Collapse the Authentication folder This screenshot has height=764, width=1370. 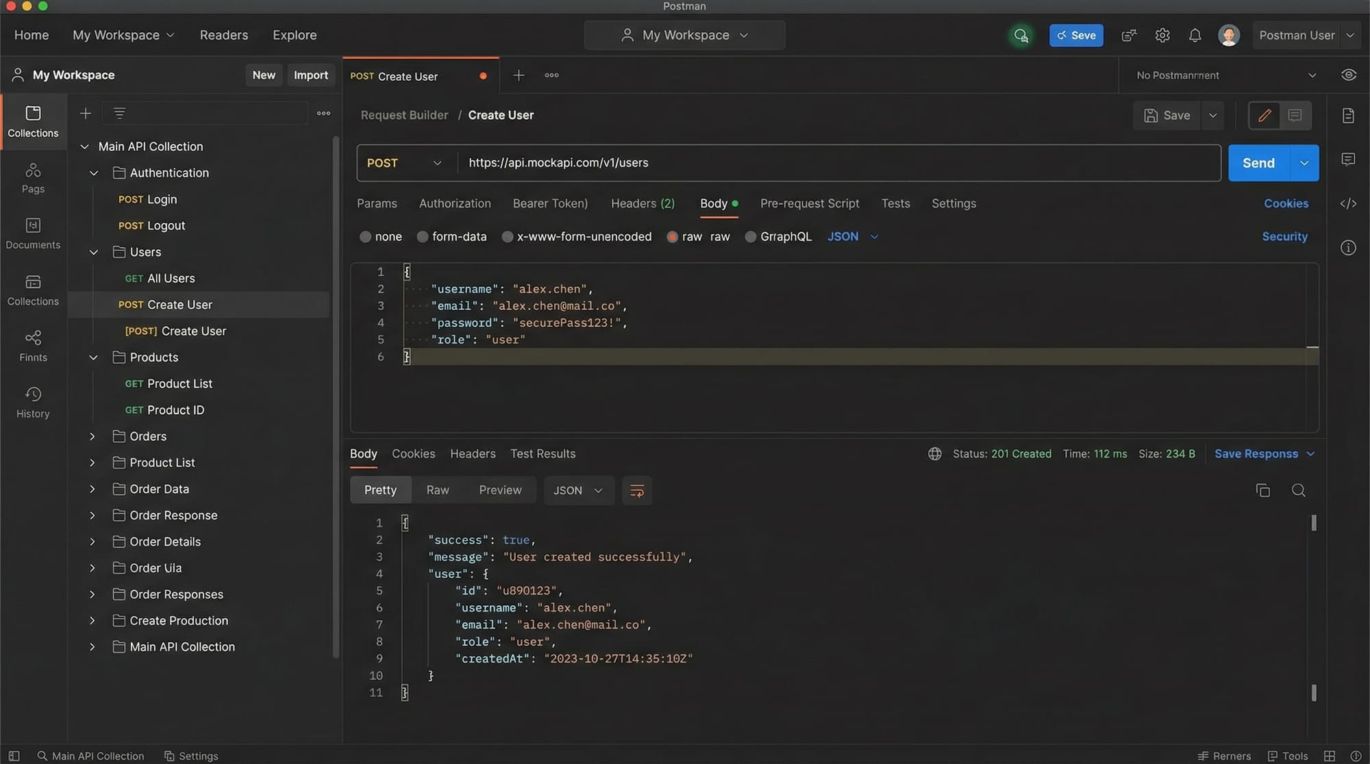(93, 173)
